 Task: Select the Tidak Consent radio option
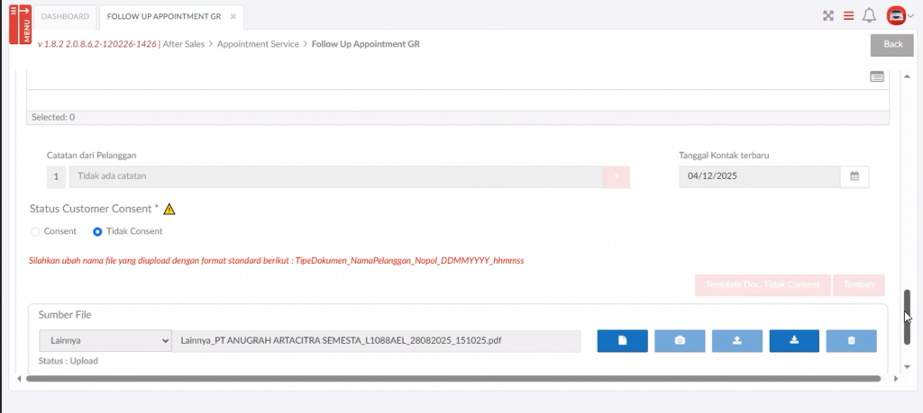(98, 231)
